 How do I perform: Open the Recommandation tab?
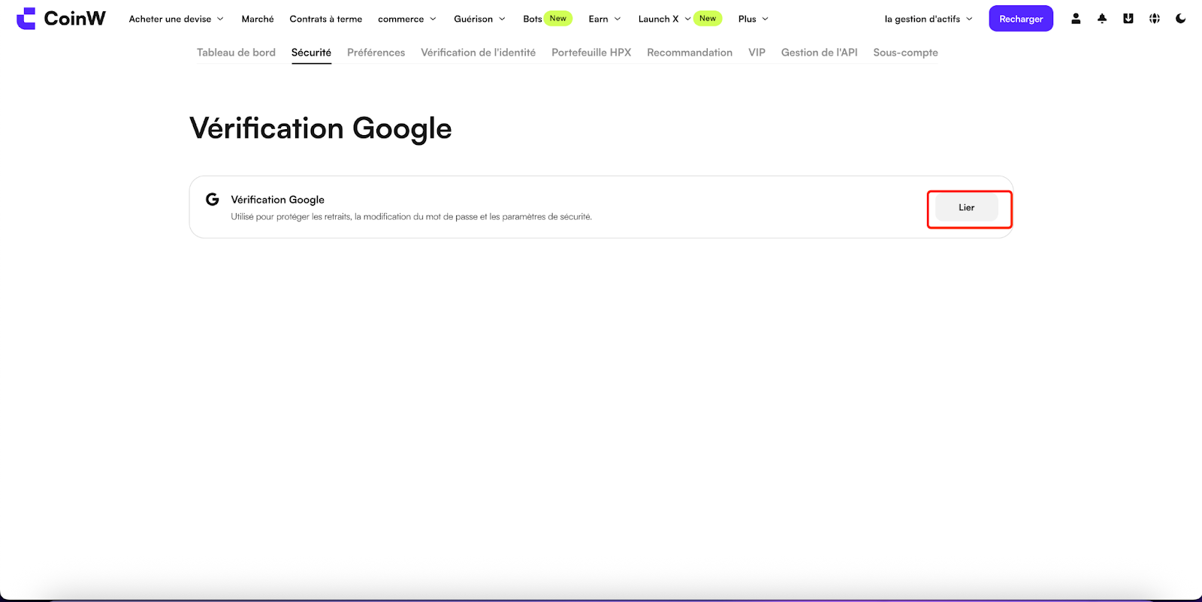690,53
